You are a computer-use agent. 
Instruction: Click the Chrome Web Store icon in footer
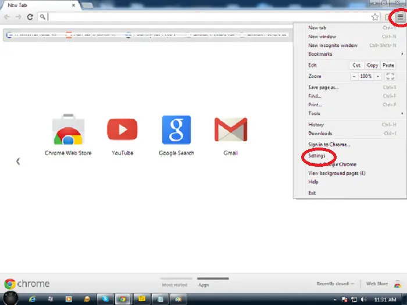click(397, 284)
